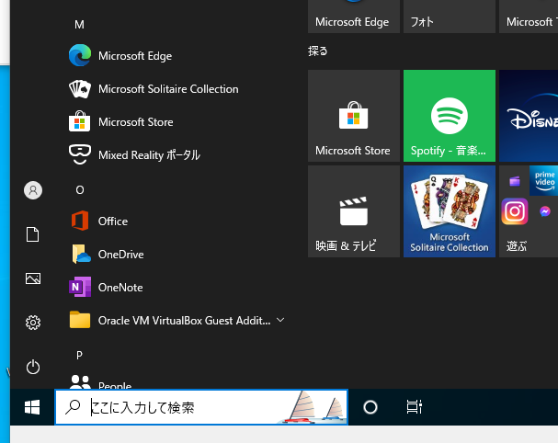
Task: Click the search magnifier icon in taskbar
Action: point(73,407)
